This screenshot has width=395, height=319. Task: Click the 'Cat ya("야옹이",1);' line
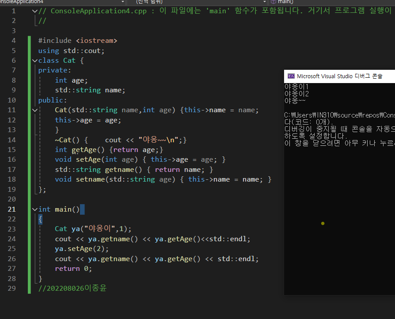tap(93, 229)
